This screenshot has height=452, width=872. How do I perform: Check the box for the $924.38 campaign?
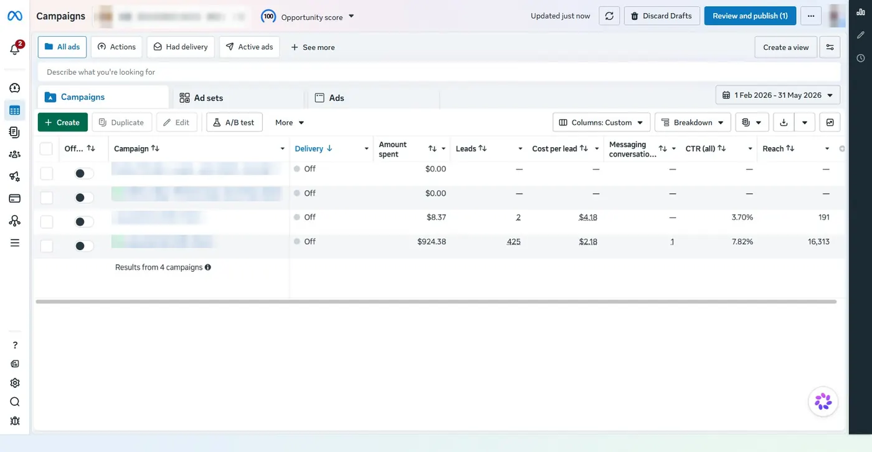(46, 246)
